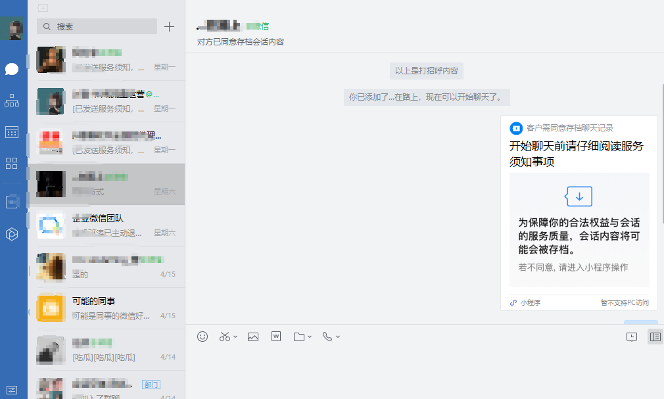Click the 以上是打招呼内容 notice
Screen dimensions: 664x399
[x=427, y=71]
